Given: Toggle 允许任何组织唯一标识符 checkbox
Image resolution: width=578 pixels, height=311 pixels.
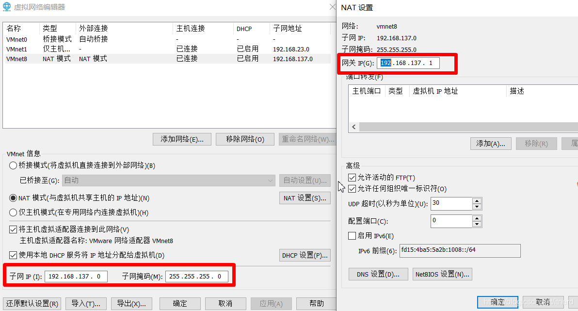Looking at the screenshot, I should [x=352, y=189].
